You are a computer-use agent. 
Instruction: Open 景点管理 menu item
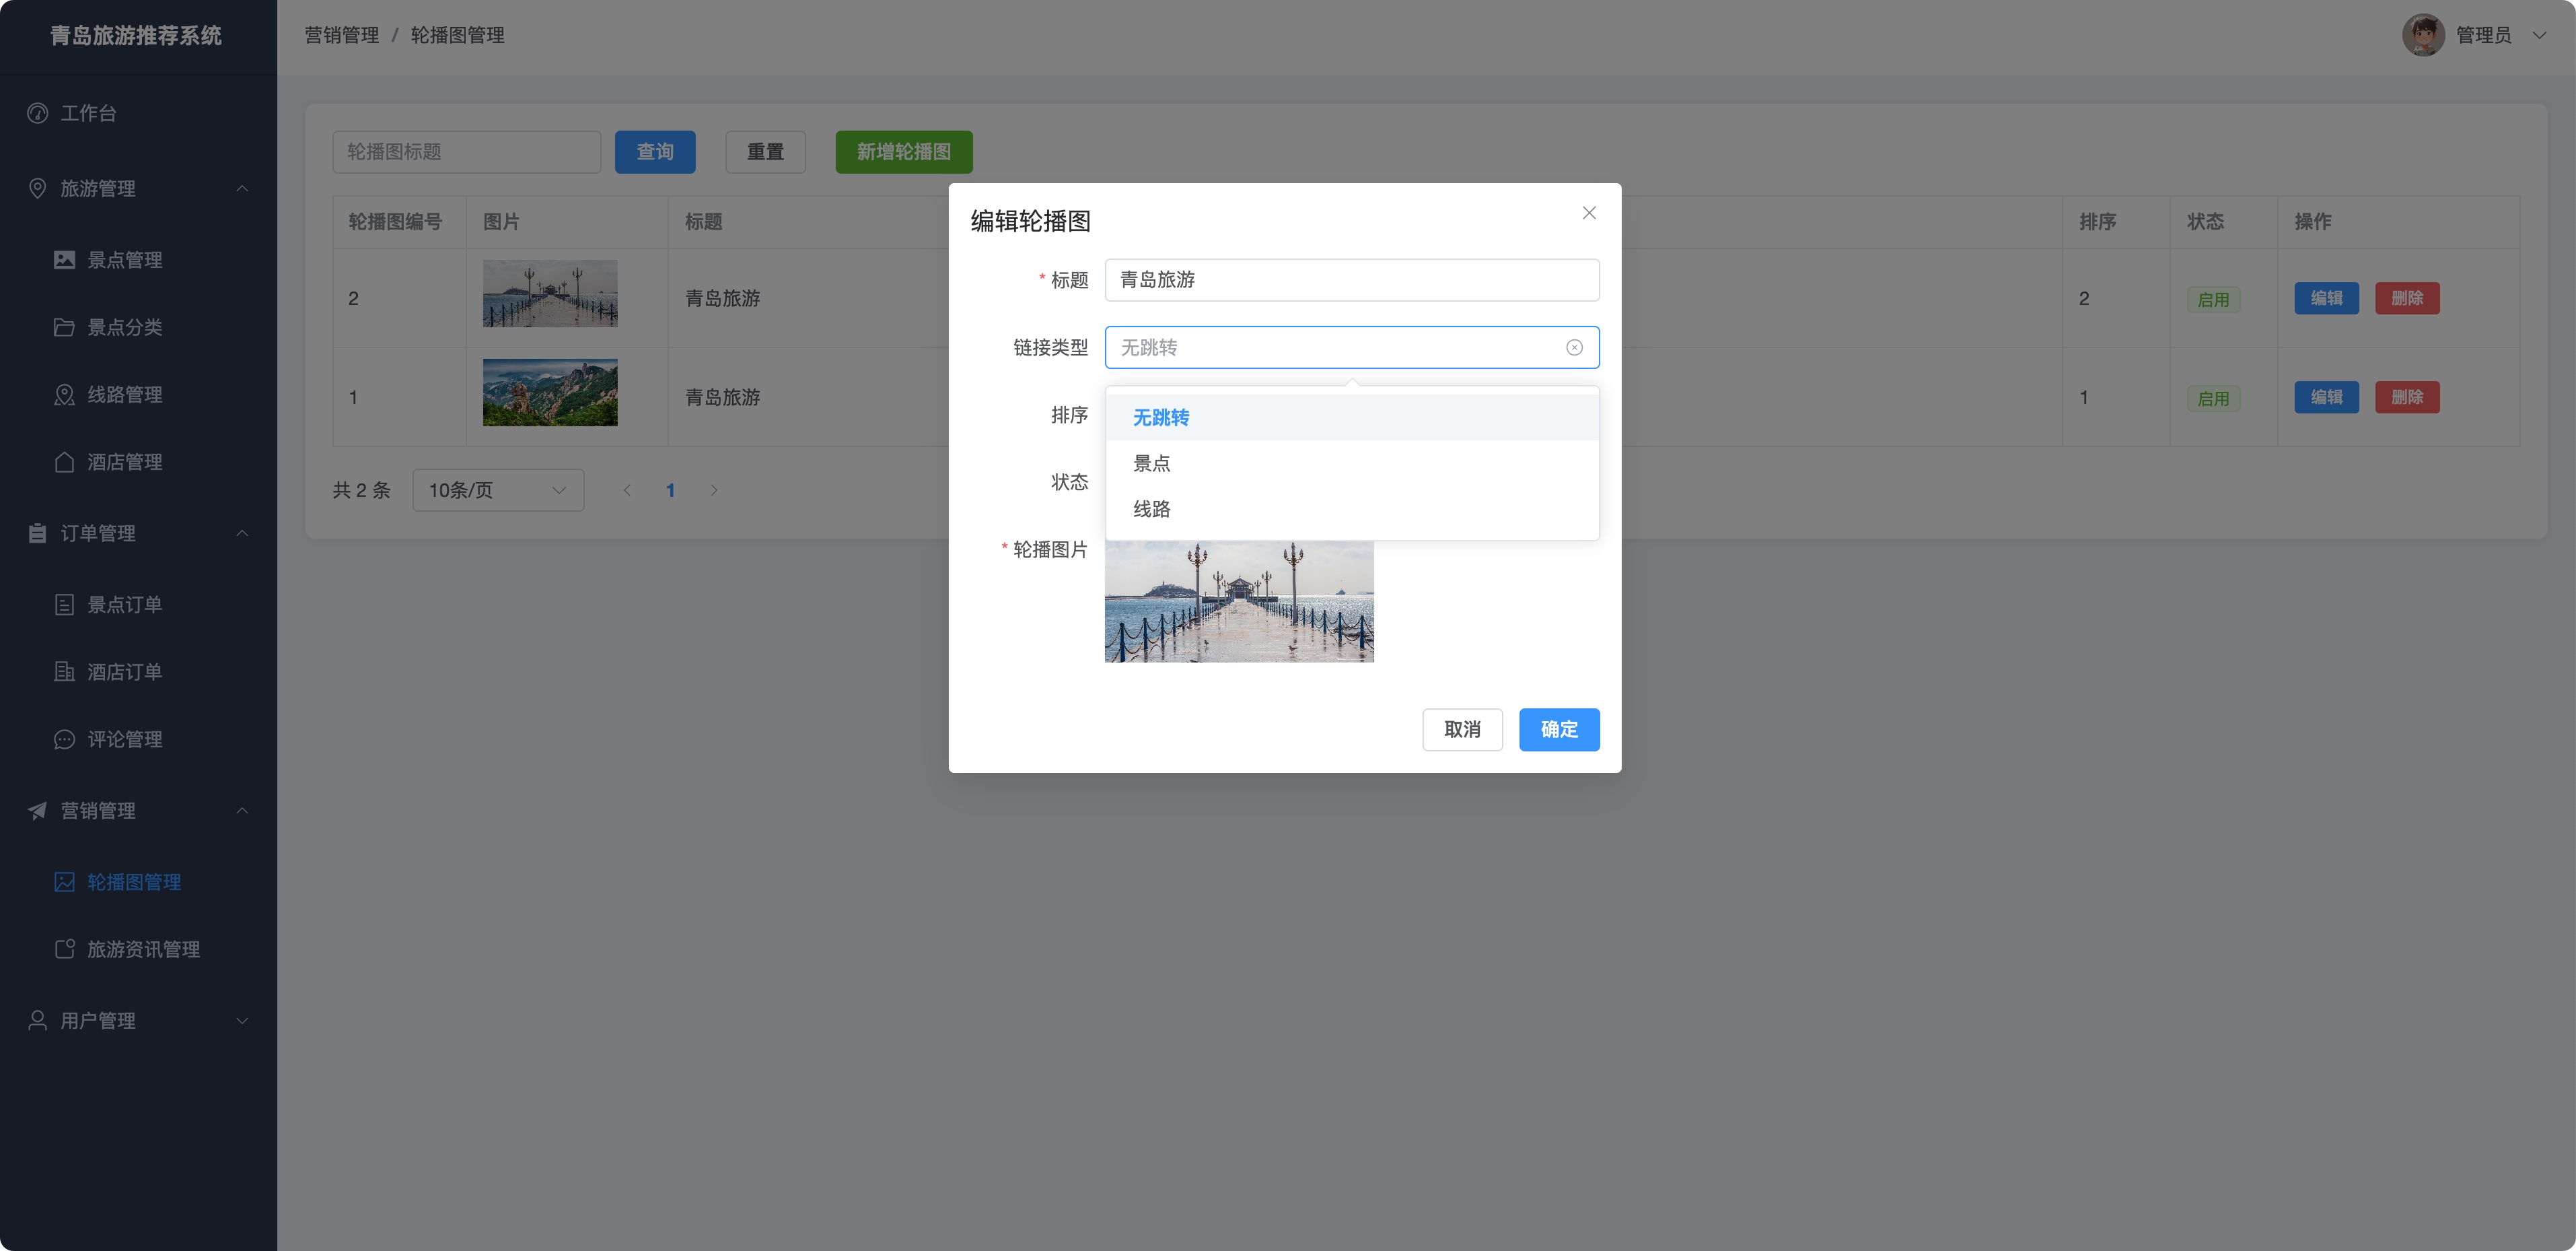click(x=138, y=260)
